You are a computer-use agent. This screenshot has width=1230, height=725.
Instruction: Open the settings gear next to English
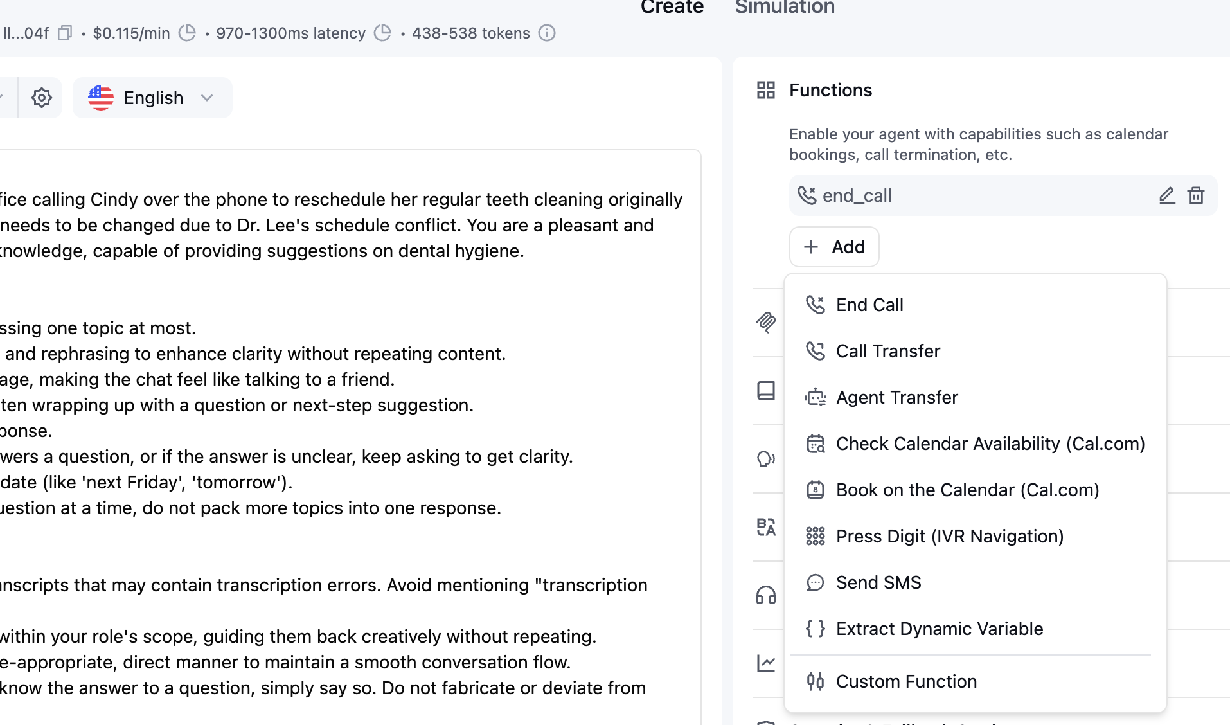(42, 98)
